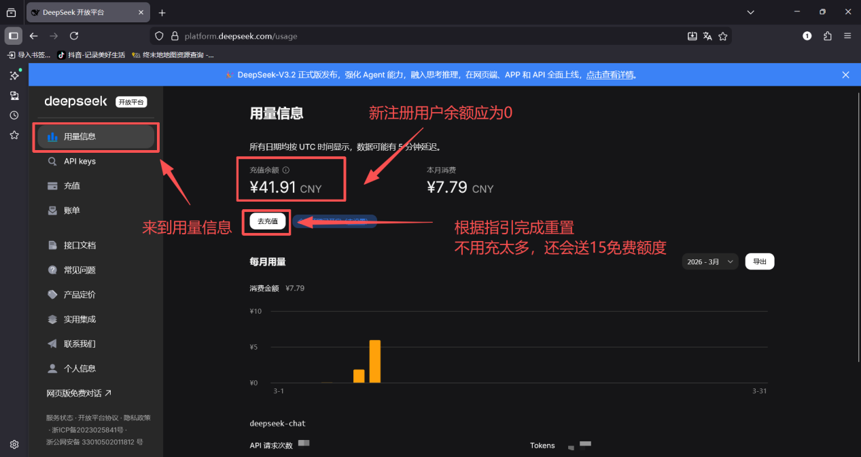Viewport: 861px width, 457px height.
Task: Open the browser hamburger menu
Action: (847, 36)
